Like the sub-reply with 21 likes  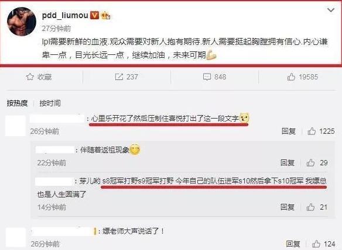tap(317, 207)
